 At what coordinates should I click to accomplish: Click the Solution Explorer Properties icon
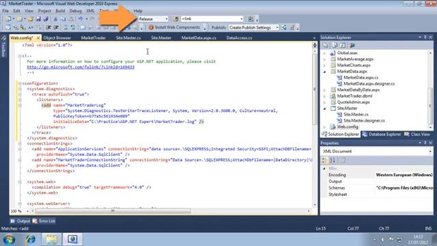325,45
